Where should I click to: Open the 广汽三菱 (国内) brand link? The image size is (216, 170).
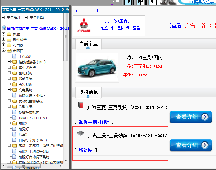click(115, 21)
